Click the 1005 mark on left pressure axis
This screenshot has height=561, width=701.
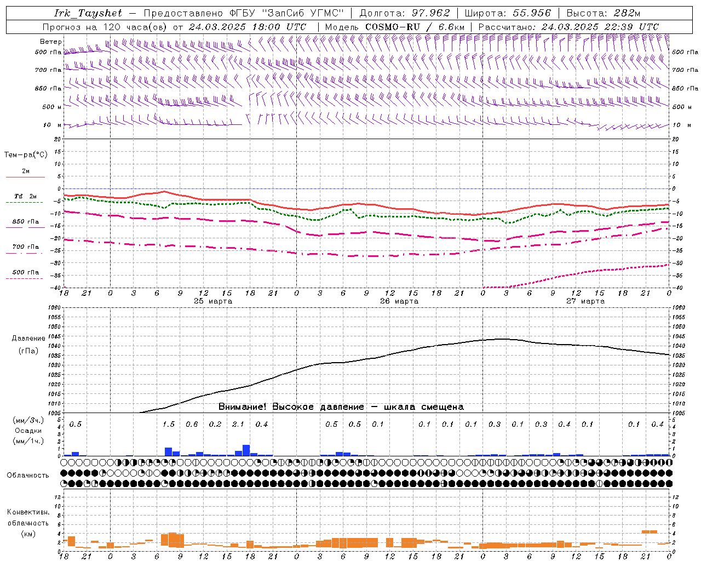(54, 413)
